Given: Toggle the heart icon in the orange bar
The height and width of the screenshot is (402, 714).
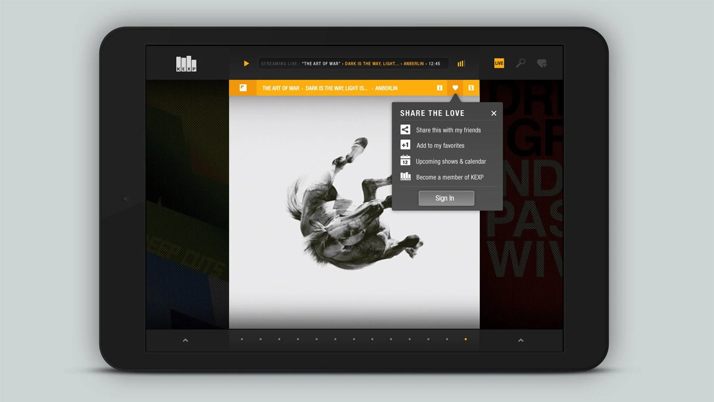Looking at the screenshot, I should tap(455, 88).
